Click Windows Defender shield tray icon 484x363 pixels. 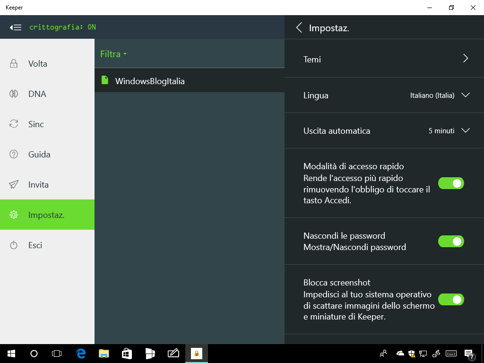412,354
